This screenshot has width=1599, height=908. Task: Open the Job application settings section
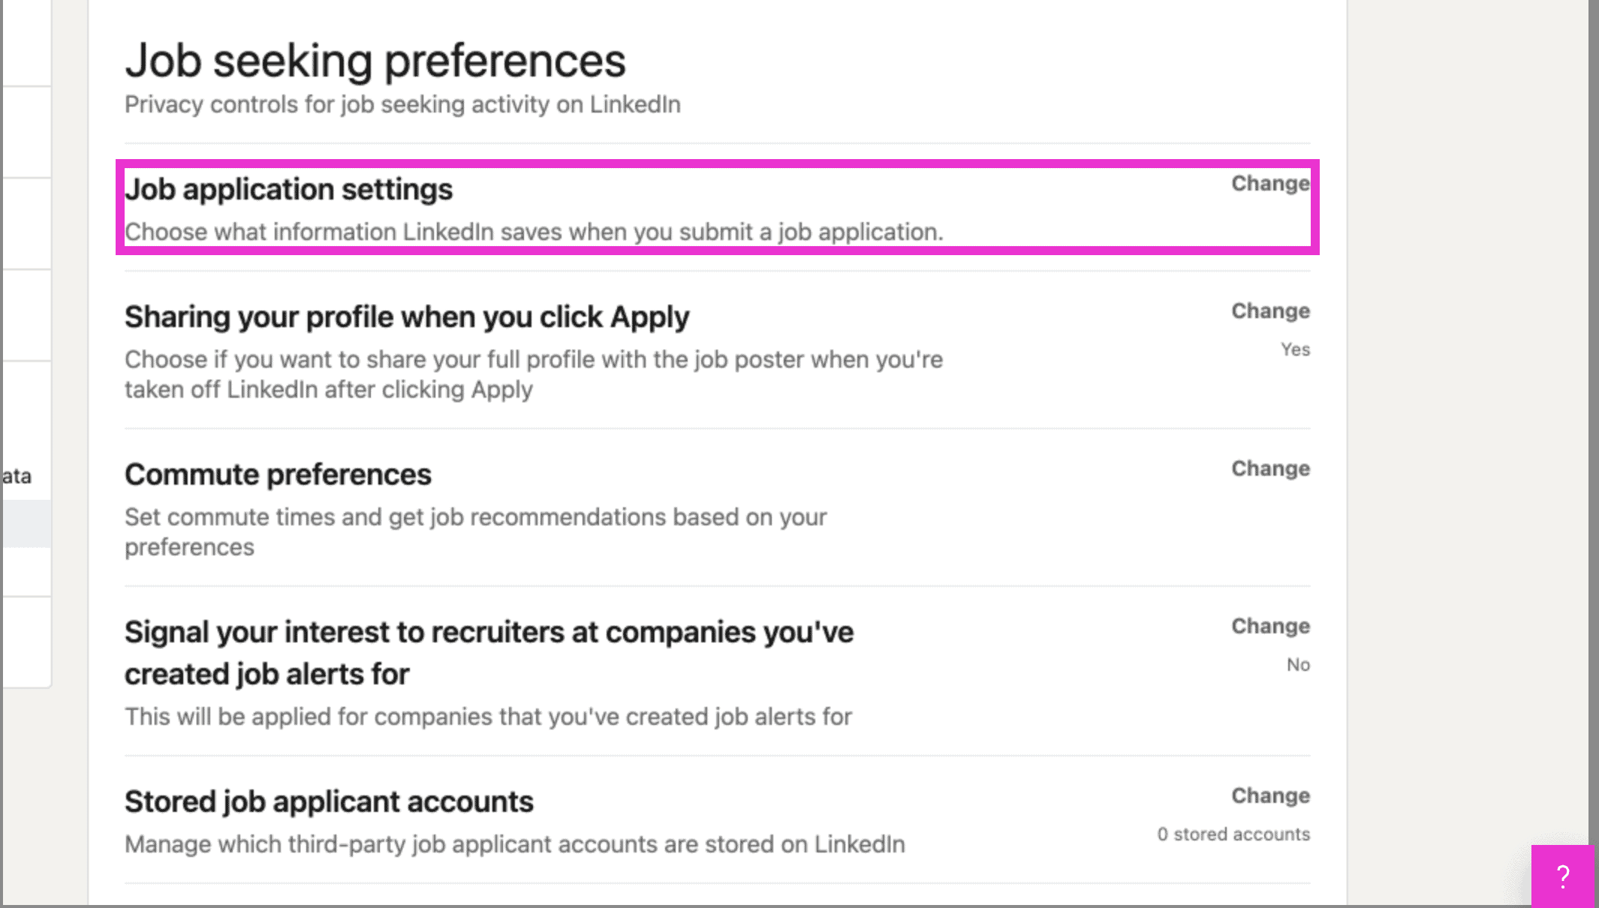point(289,189)
